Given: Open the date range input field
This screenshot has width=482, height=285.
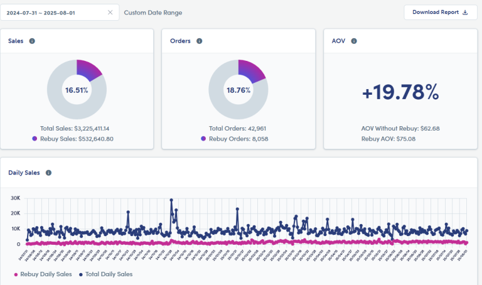Looking at the screenshot, I should [60, 13].
